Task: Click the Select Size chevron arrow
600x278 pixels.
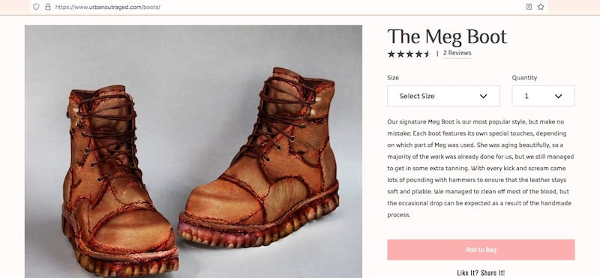Action: pos(483,96)
